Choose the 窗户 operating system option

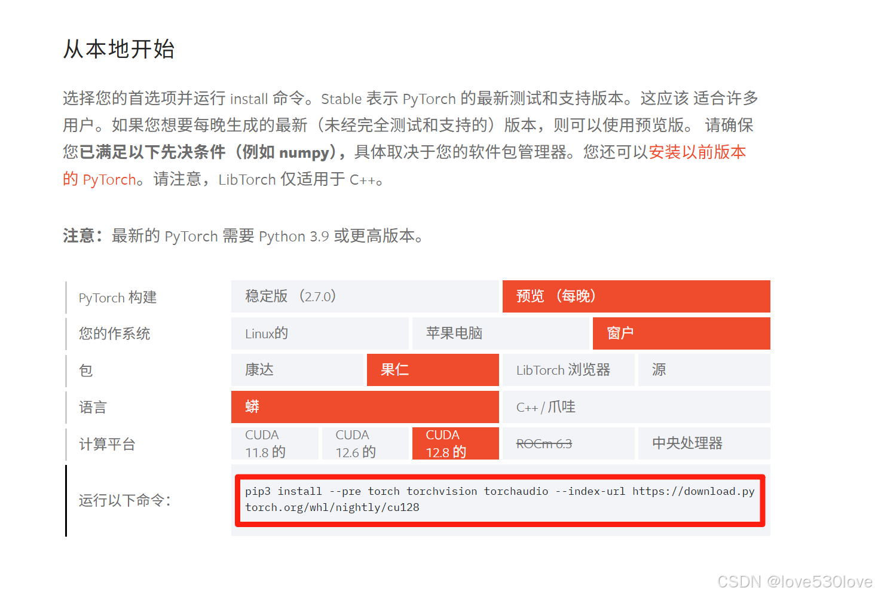pyautogui.click(x=681, y=333)
